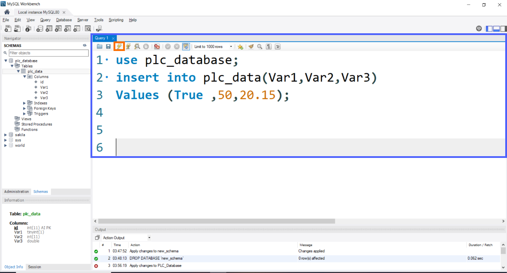
Task: Toggle display of invisible characters in the editor
Action: click(269, 46)
